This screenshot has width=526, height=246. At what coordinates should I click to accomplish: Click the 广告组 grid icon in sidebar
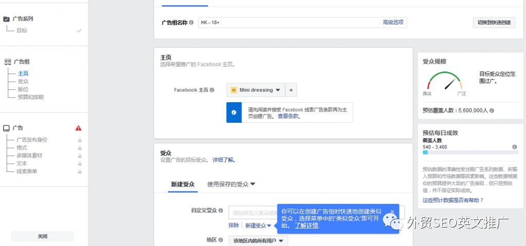tap(7, 62)
